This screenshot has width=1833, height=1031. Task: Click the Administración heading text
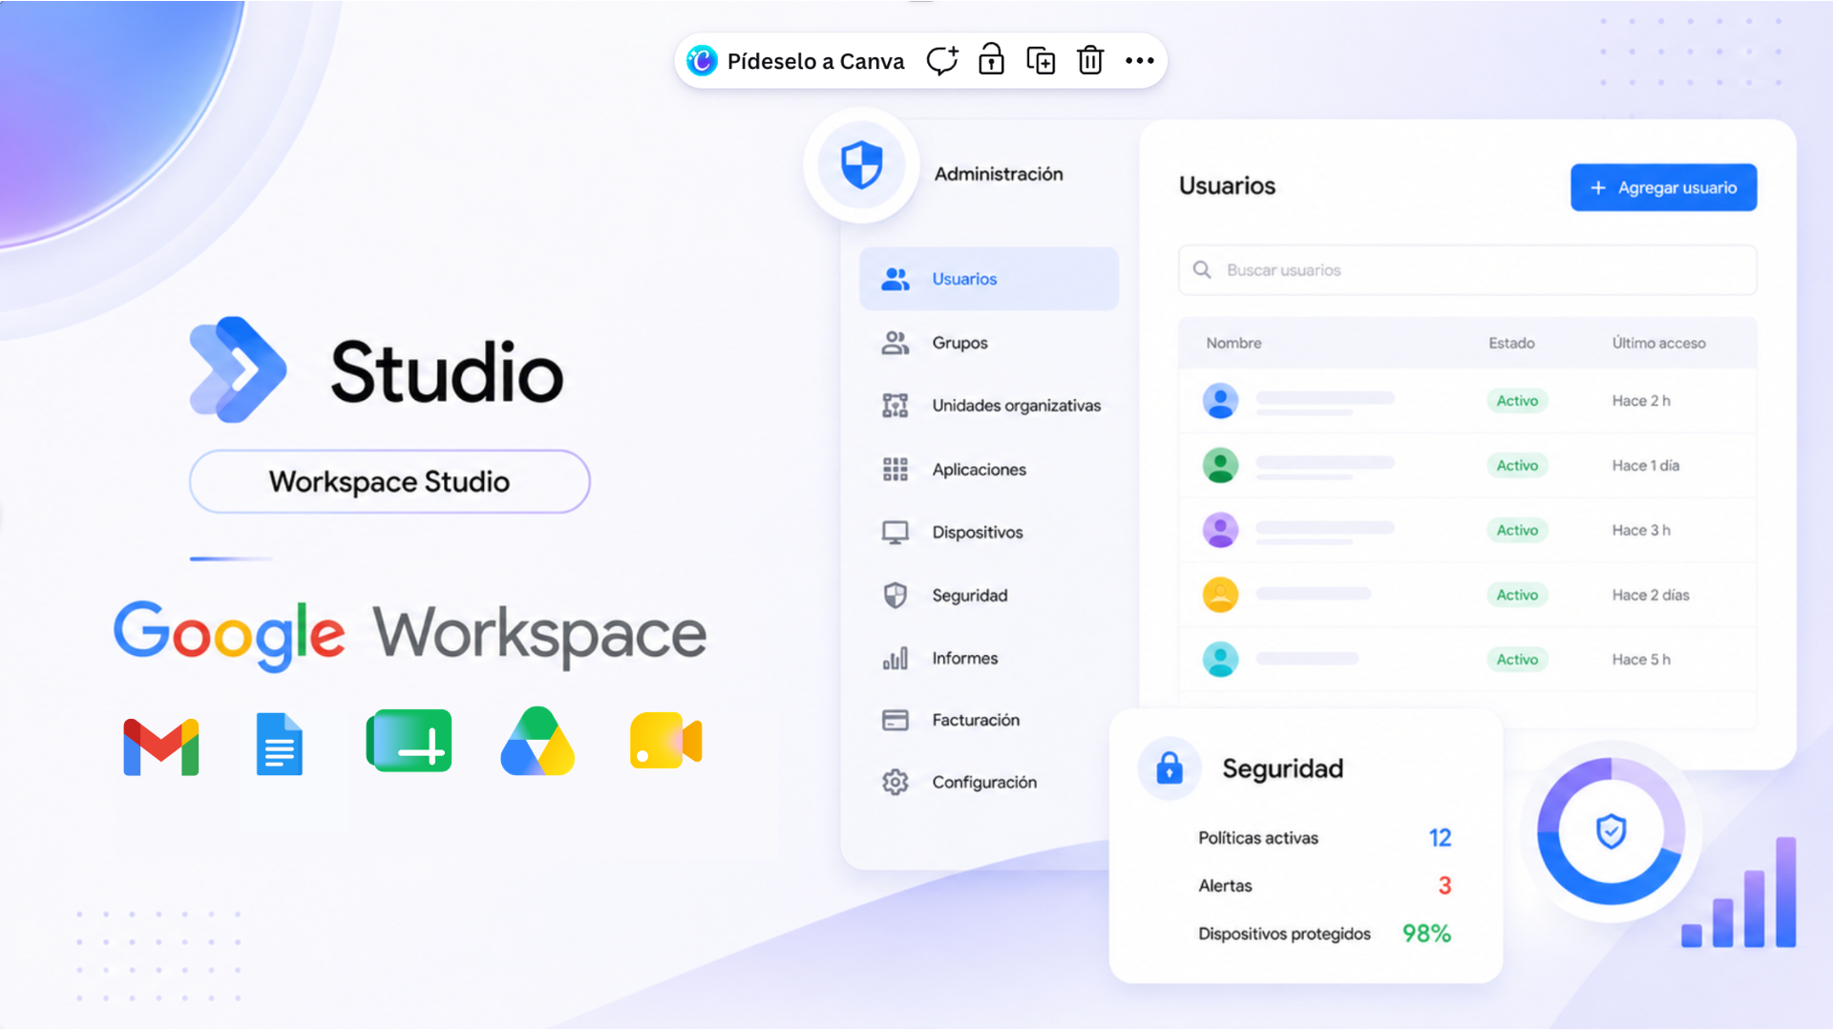coord(999,175)
